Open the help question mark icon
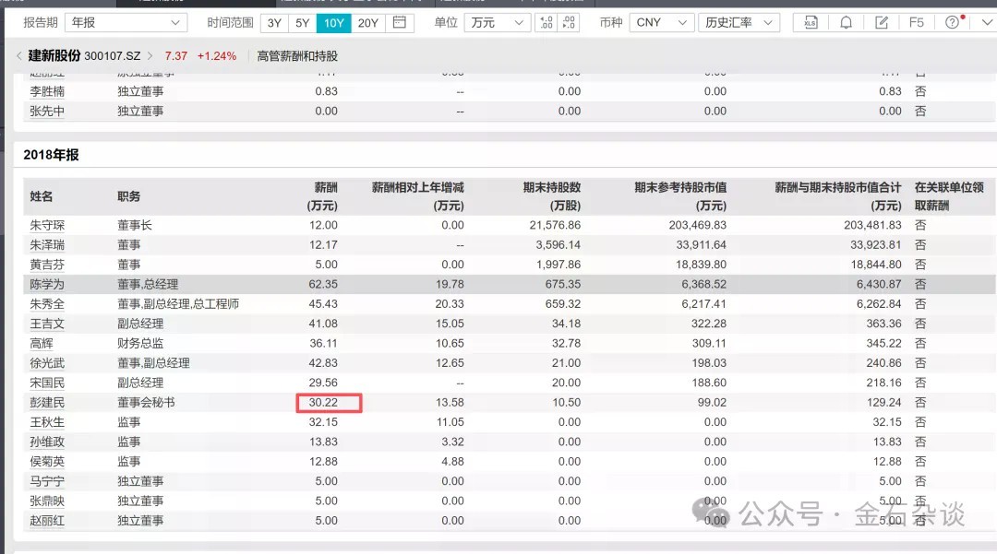Screen dimensions: 997x554 pyautogui.click(x=953, y=23)
